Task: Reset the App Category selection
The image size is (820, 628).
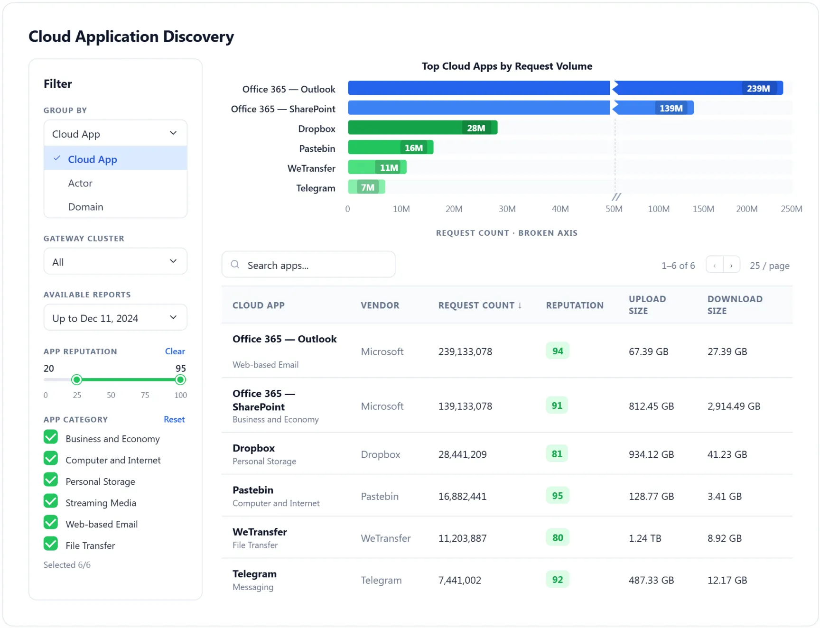Action: coord(174,419)
